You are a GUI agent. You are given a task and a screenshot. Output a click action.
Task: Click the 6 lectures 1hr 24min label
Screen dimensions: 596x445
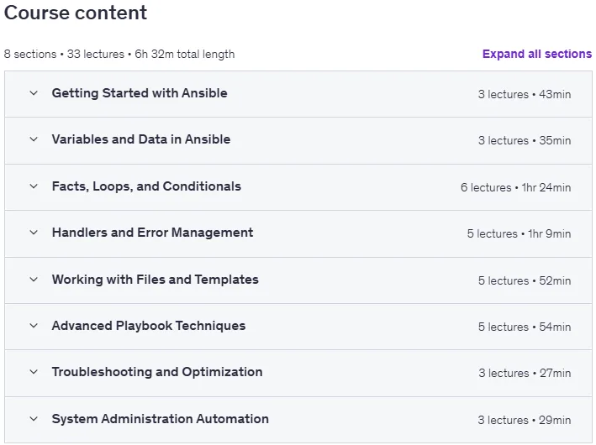tap(515, 187)
